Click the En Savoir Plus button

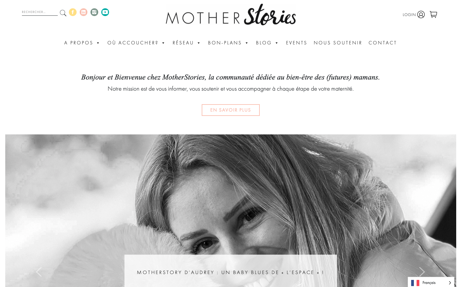pyautogui.click(x=231, y=110)
